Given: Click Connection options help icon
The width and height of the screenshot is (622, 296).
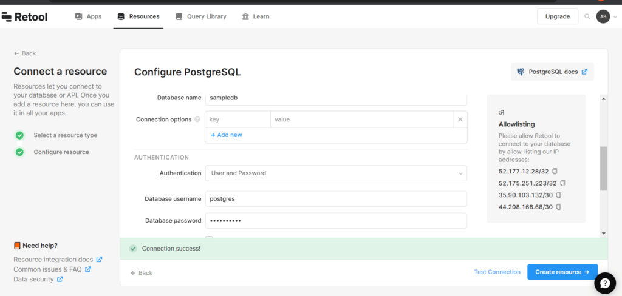Looking at the screenshot, I should [x=197, y=119].
